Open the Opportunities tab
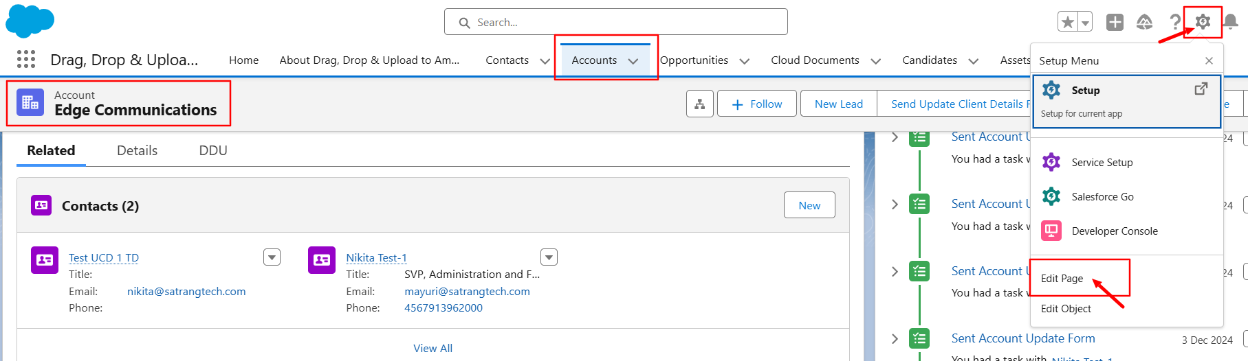The image size is (1248, 361). pos(694,60)
